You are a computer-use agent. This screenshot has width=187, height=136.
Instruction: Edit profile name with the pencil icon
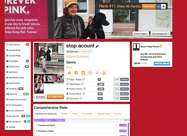coord(97,46)
